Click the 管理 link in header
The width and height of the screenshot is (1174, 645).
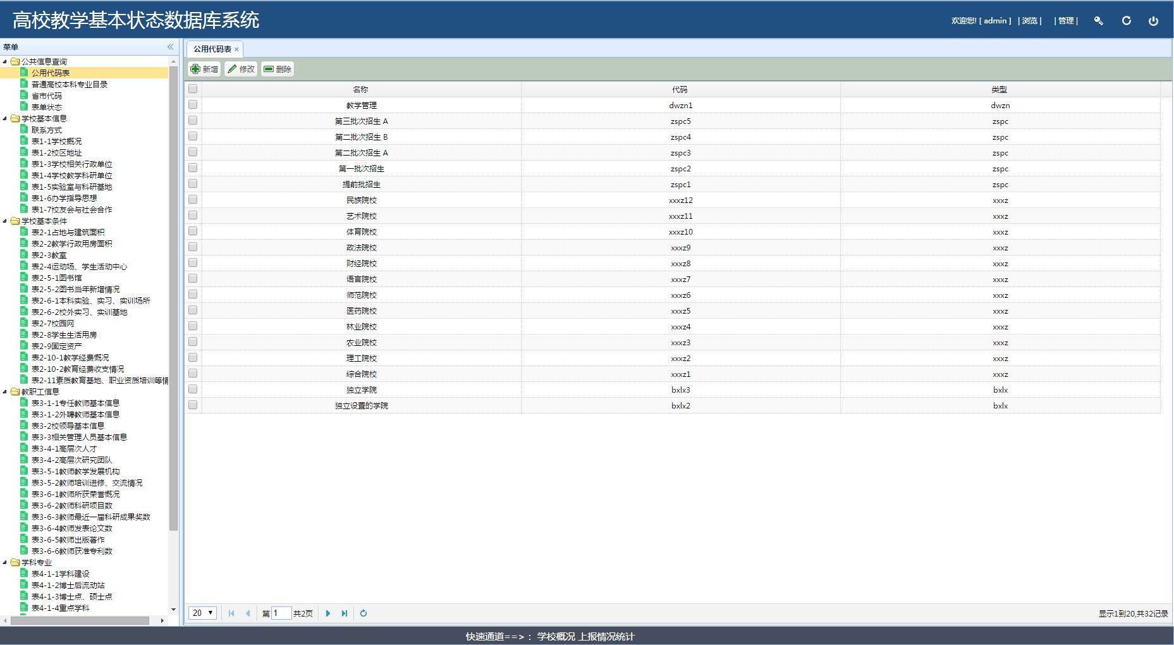tap(1066, 21)
